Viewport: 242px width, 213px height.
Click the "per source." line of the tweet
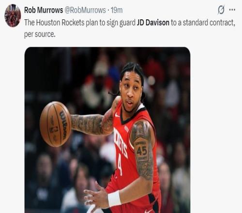pyautogui.click(x=40, y=34)
